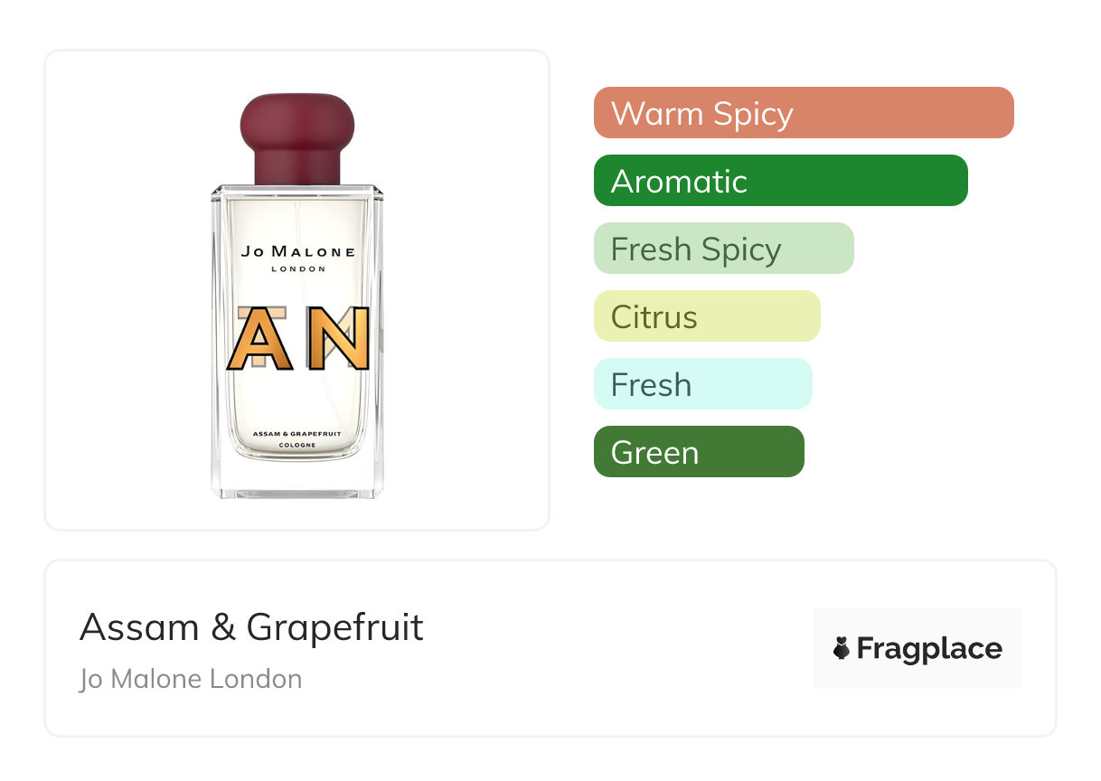Click the Fragplace wordmark text
Screen dimensions: 1101x781
coord(929,648)
